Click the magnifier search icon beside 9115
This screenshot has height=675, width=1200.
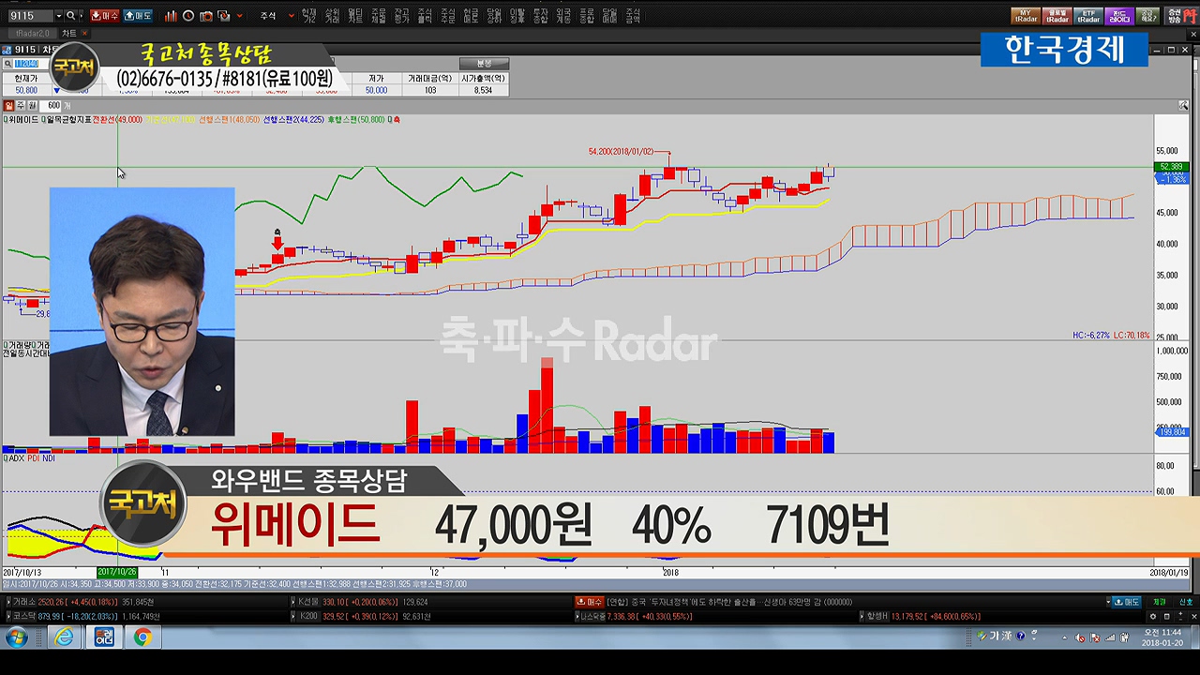coord(72,16)
